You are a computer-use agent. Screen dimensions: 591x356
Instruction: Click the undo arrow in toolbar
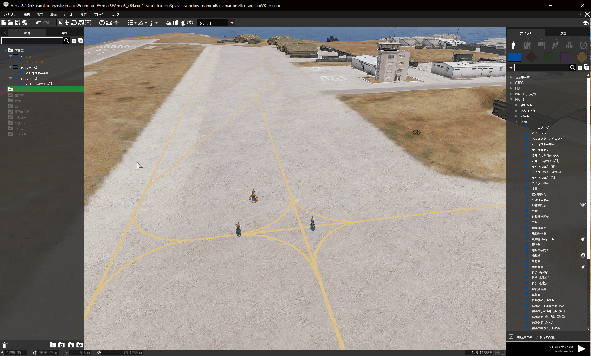38,23
